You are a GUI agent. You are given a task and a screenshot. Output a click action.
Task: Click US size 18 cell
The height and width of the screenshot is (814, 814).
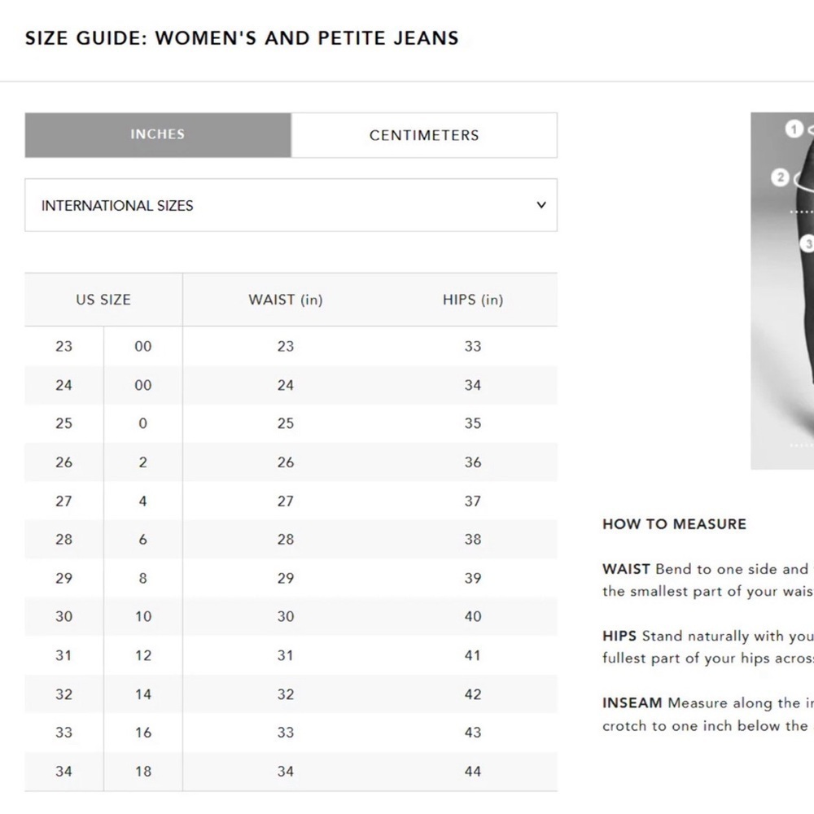coord(143,772)
